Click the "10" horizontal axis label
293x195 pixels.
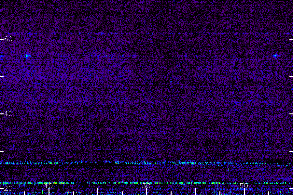pyautogui.click(x=49, y=186)
